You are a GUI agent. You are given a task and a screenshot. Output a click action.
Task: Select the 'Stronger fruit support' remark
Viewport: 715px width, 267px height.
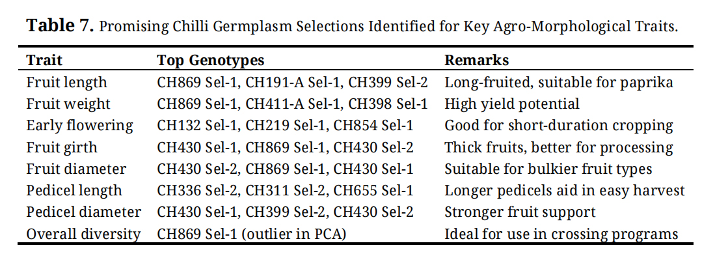point(520,212)
